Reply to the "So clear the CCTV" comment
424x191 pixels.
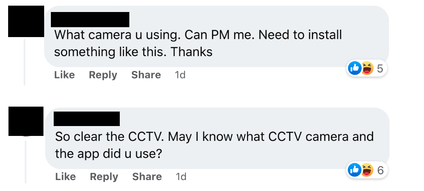click(x=104, y=177)
